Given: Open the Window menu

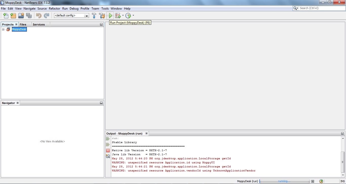Looking at the screenshot, I should [x=116, y=9].
